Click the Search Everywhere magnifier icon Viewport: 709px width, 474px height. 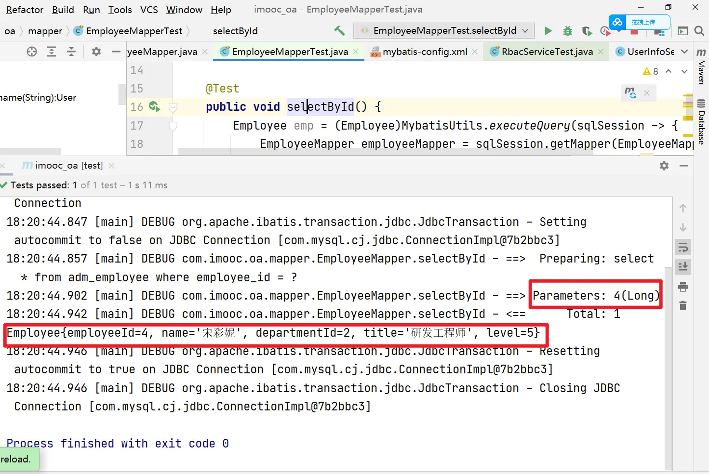tap(699, 31)
